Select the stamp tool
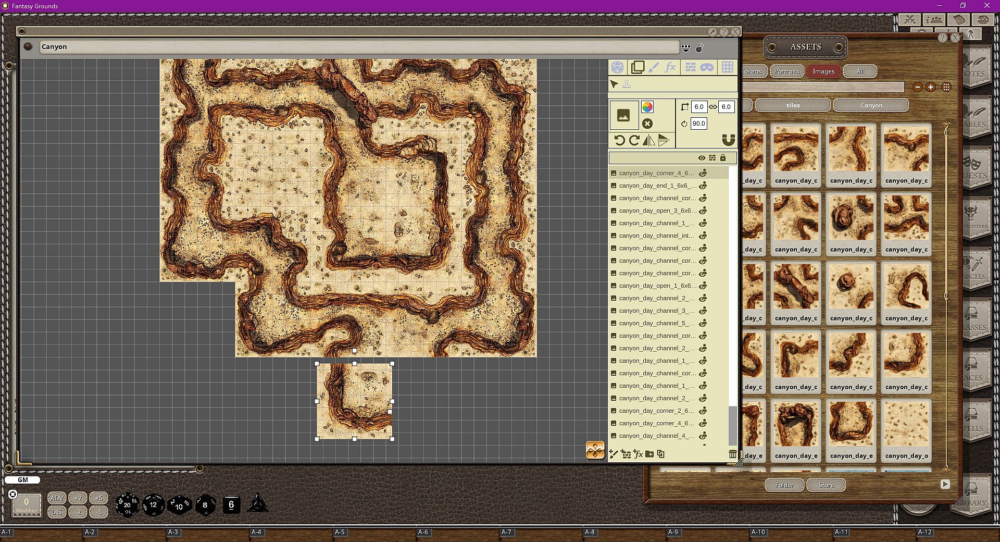This screenshot has height=542, width=1000. [627, 84]
